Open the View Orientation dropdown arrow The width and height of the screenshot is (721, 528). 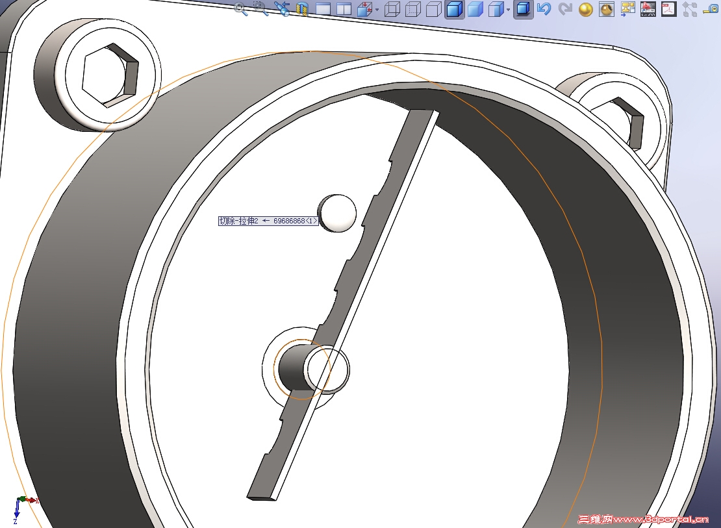(x=377, y=10)
